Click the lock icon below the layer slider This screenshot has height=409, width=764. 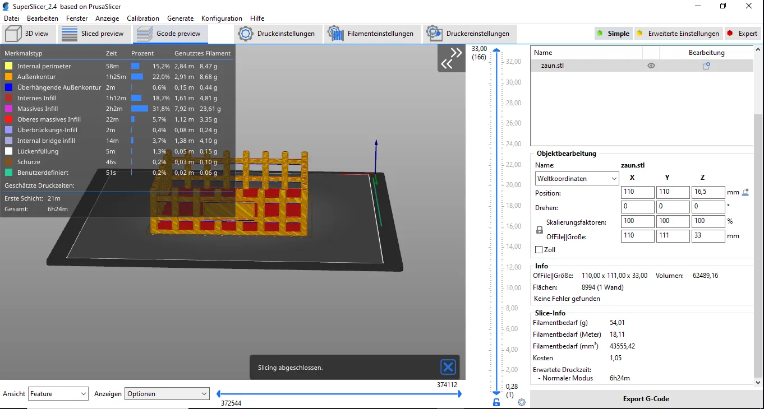pyautogui.click(x=496, y=402)
